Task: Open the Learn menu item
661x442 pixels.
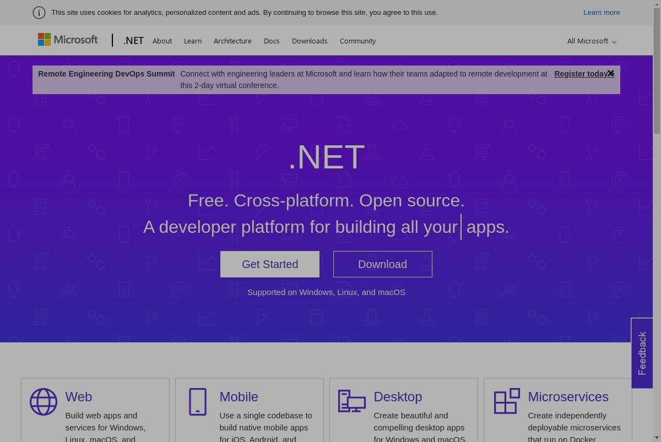Action: pyautogui.click(x=193, y=41)
